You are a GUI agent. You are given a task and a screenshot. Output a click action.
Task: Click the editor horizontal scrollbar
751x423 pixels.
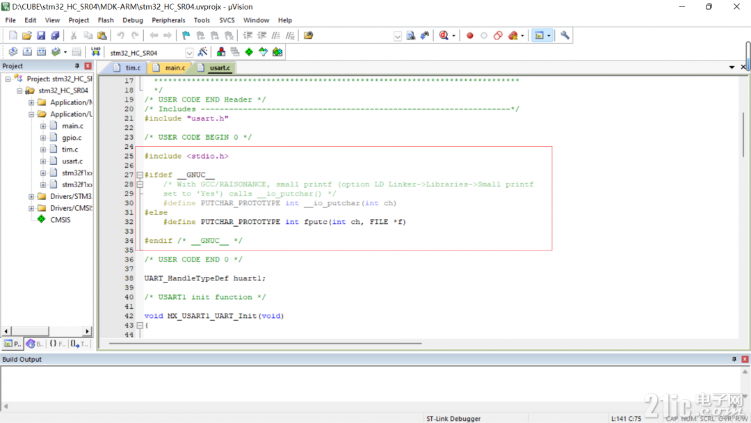[266, 344]
